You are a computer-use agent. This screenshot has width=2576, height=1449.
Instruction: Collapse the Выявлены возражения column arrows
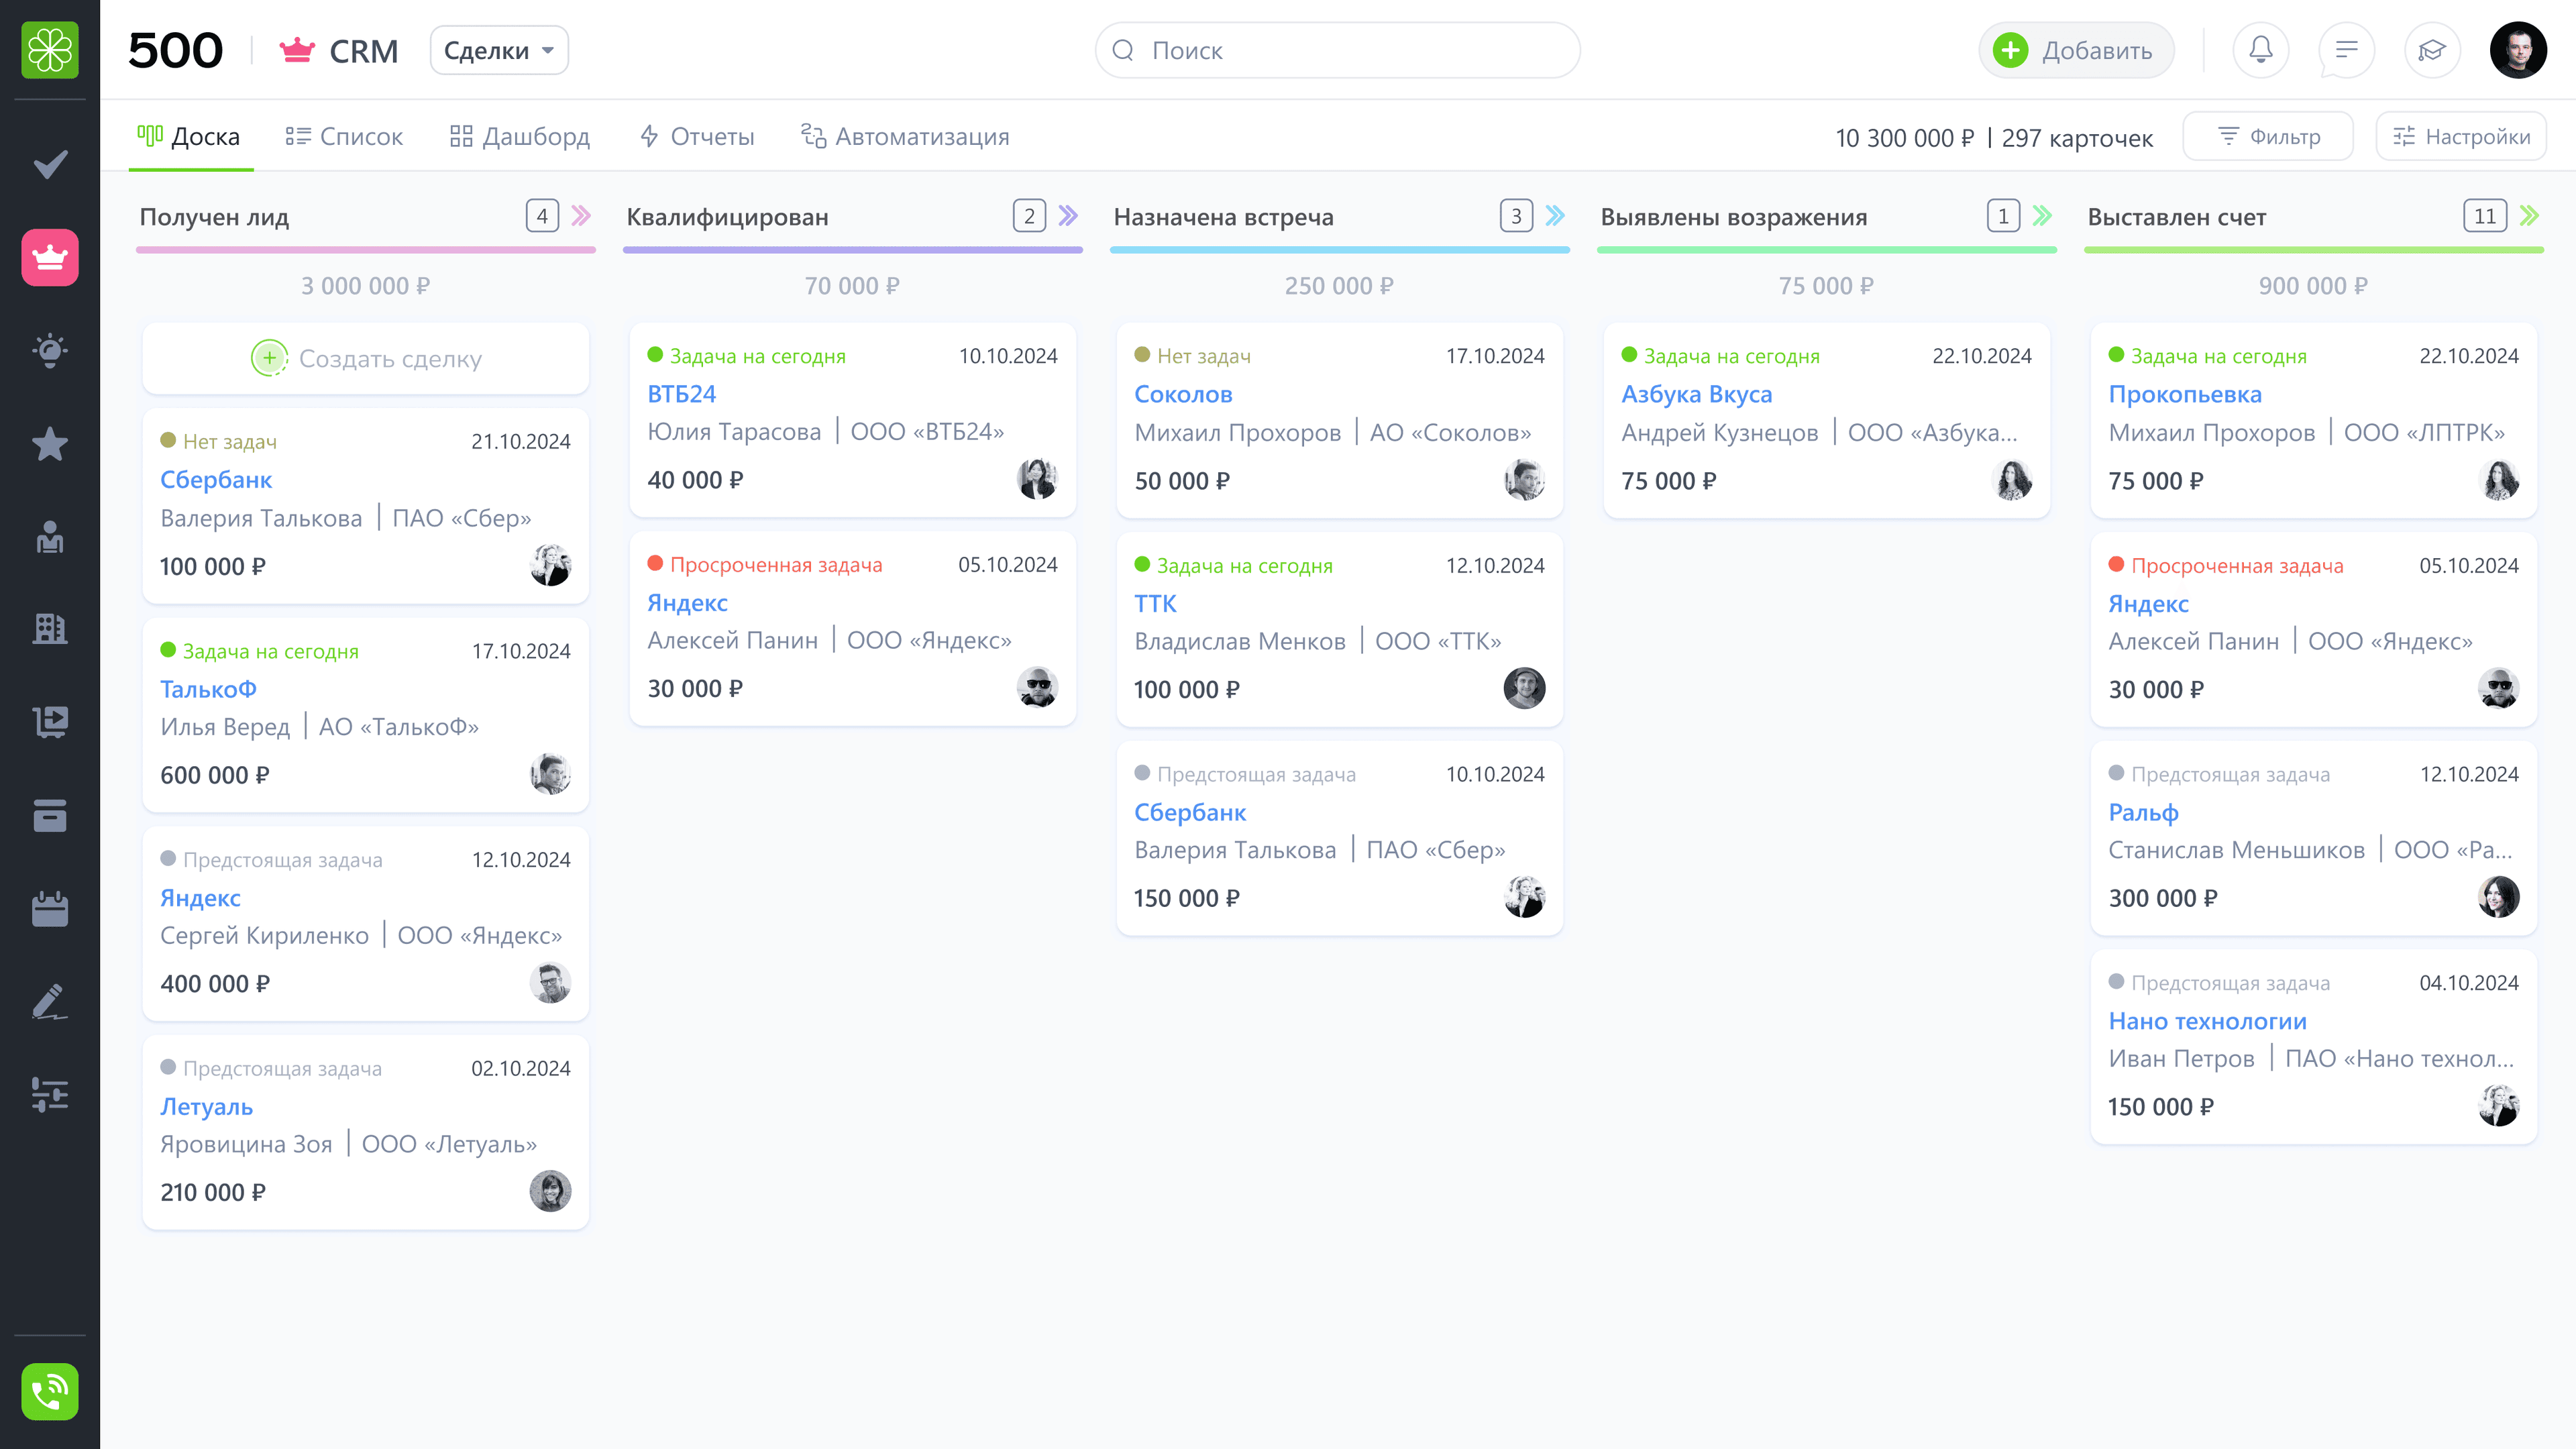pos(2042,216)
